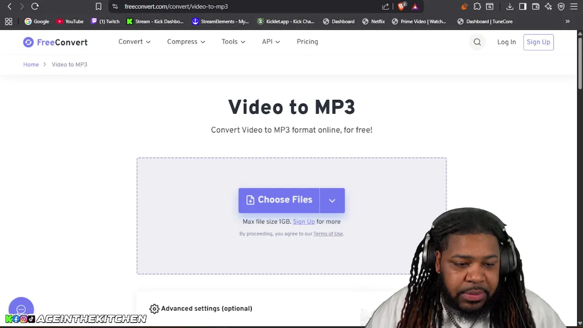The width and height of the screenshot is (583, 328).
Task: Open the apps grid in bookmarks bar
Action: pos(9,21)
